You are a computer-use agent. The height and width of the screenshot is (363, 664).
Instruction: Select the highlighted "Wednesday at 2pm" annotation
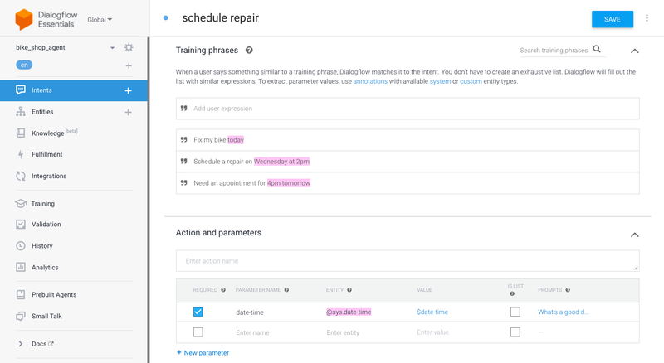(x=281, y=162)
